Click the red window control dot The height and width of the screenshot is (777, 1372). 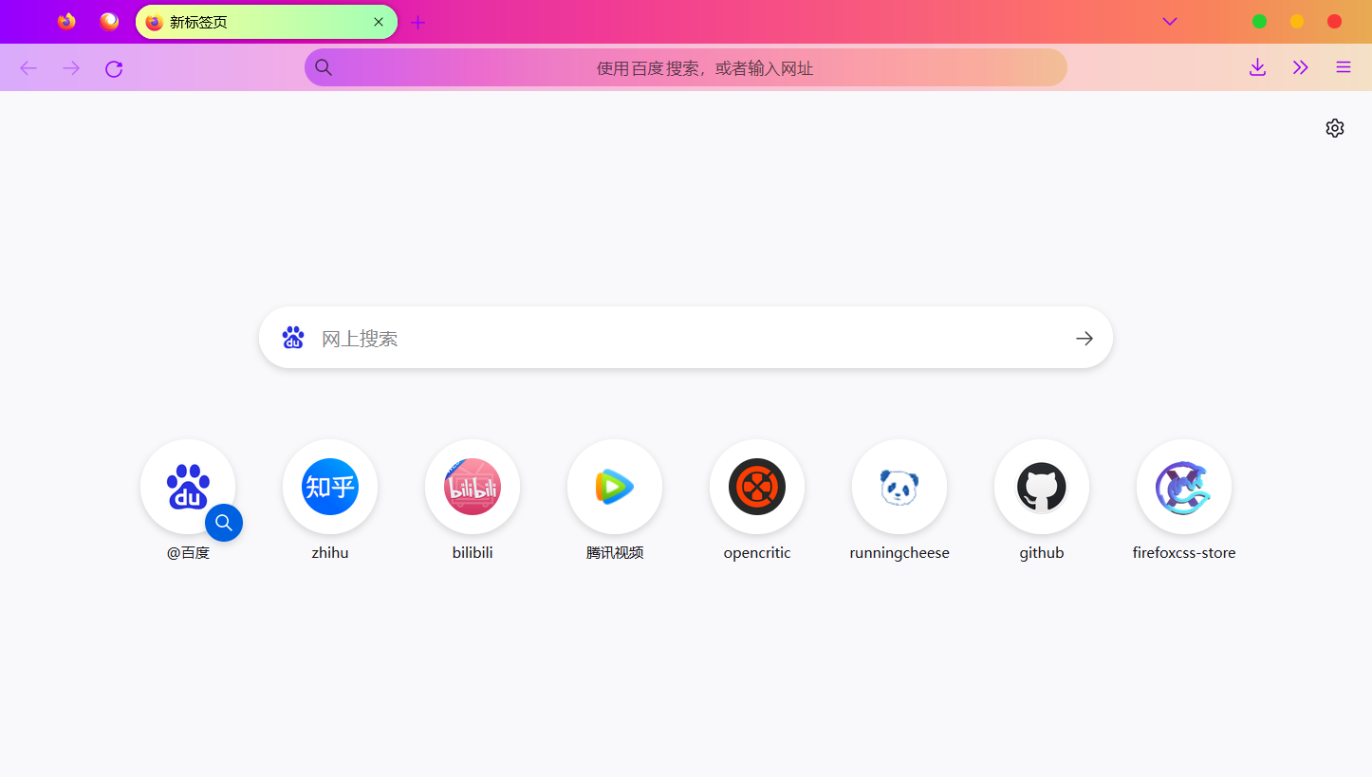[1334, 22]
